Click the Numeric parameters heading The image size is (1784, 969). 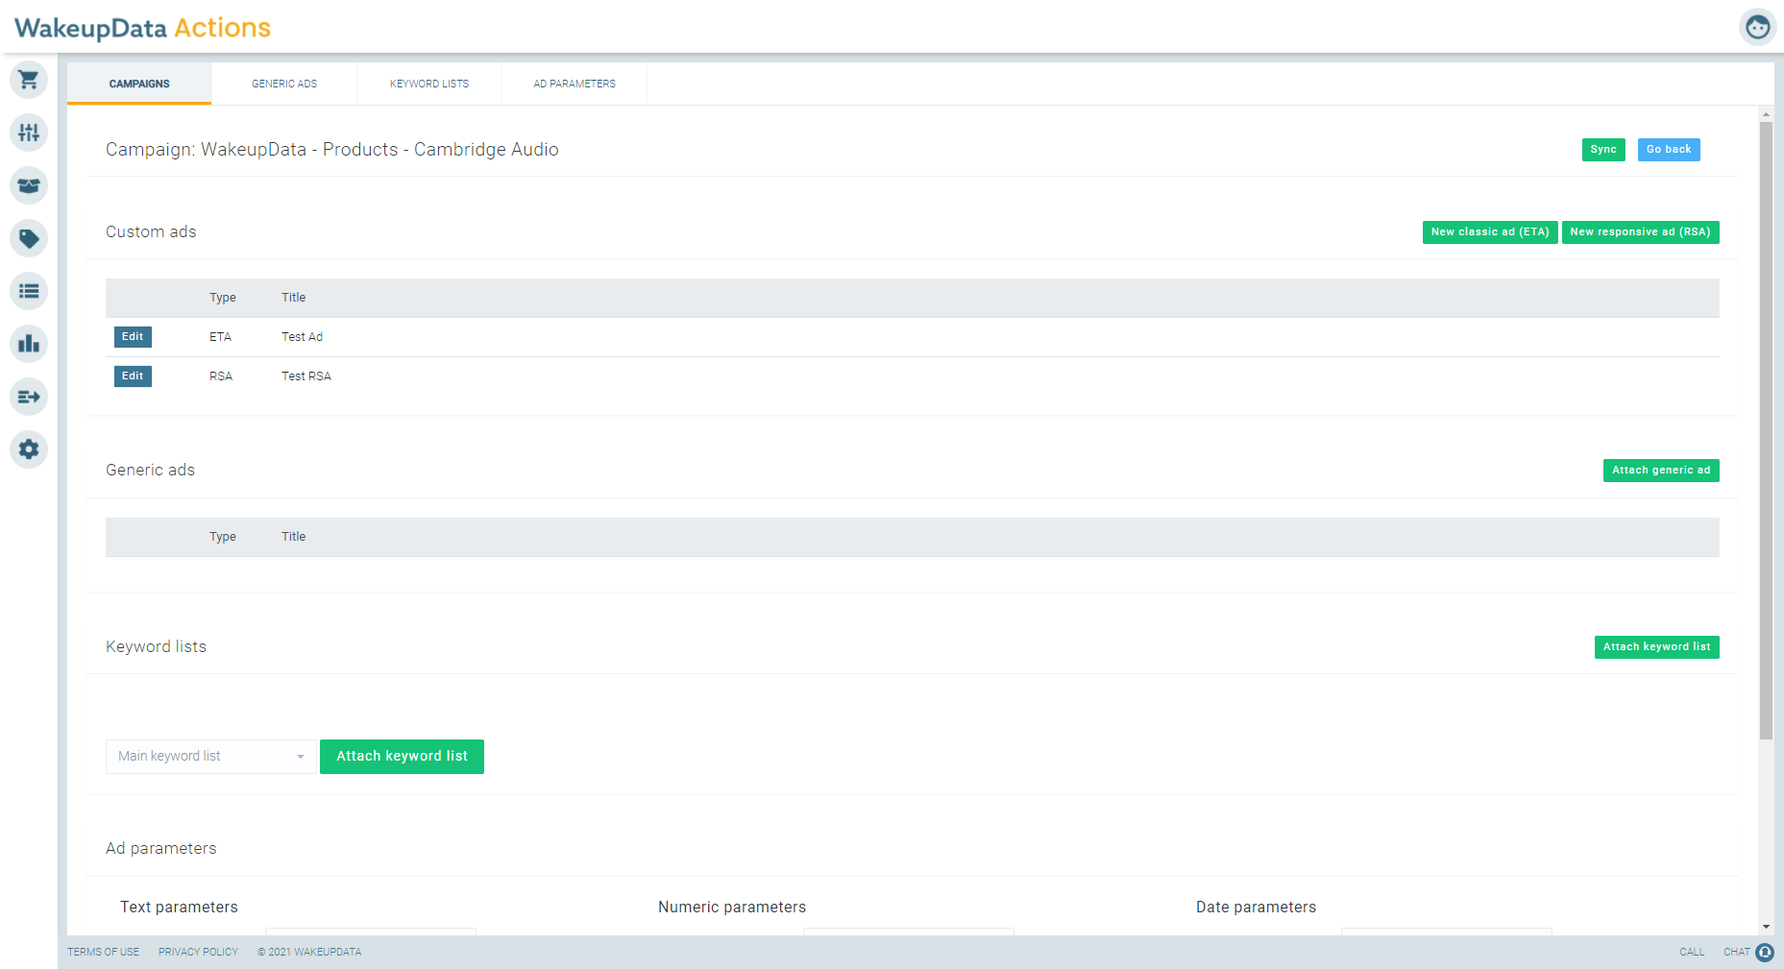click(732, 908)
